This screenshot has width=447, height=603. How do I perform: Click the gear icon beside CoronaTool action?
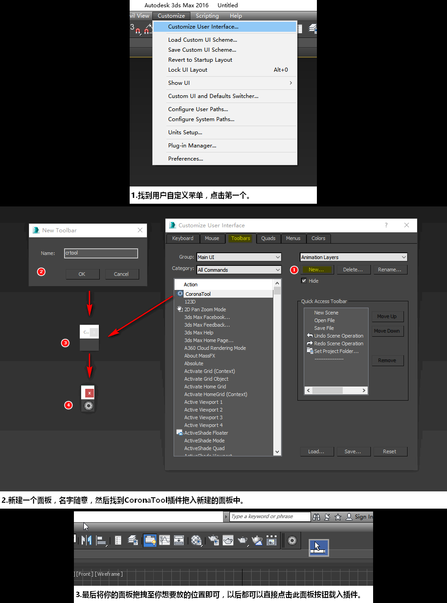click(x=180, y=294)
